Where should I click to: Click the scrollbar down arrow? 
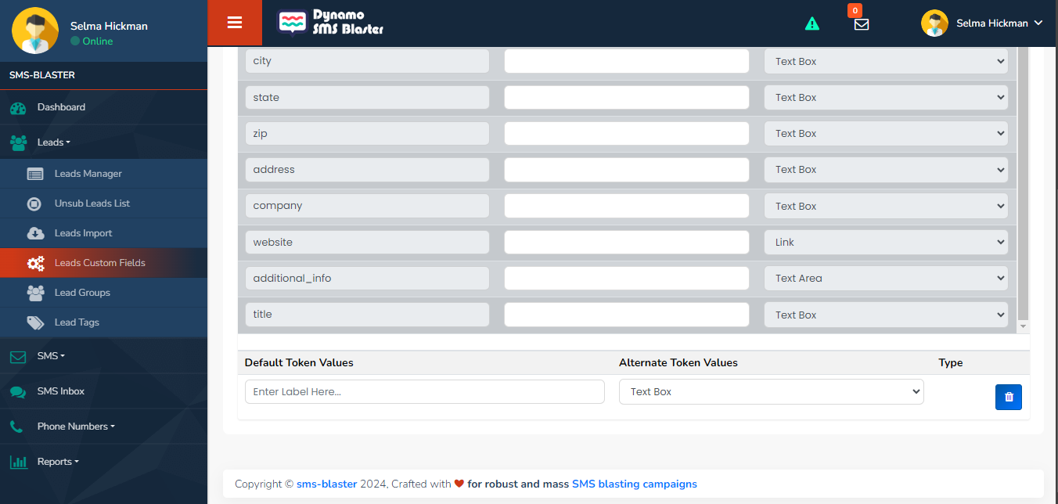tap(1024, 326)
